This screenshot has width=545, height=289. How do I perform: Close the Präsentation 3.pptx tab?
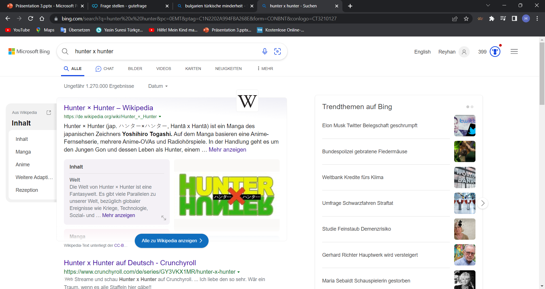click(x=82, y=6)
